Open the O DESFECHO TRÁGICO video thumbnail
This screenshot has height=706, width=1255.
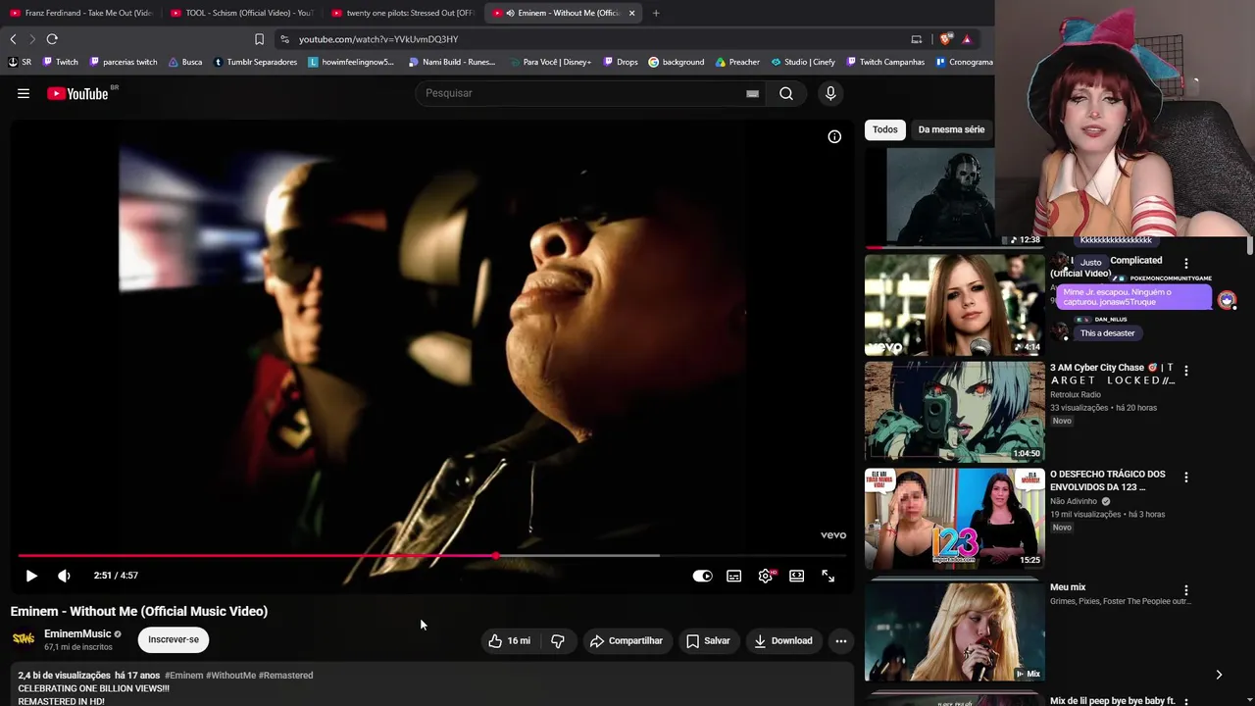click(x=954, y=519)
